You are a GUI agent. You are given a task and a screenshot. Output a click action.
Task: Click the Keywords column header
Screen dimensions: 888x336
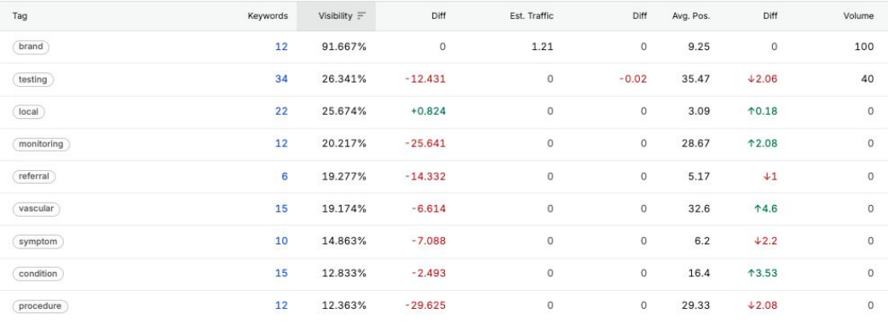tap(268, 16)
